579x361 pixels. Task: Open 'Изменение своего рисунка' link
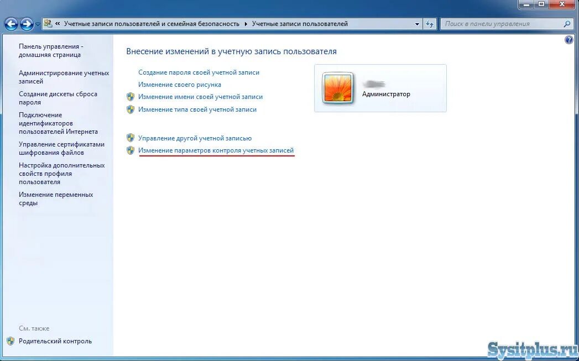tap(180, 85)
